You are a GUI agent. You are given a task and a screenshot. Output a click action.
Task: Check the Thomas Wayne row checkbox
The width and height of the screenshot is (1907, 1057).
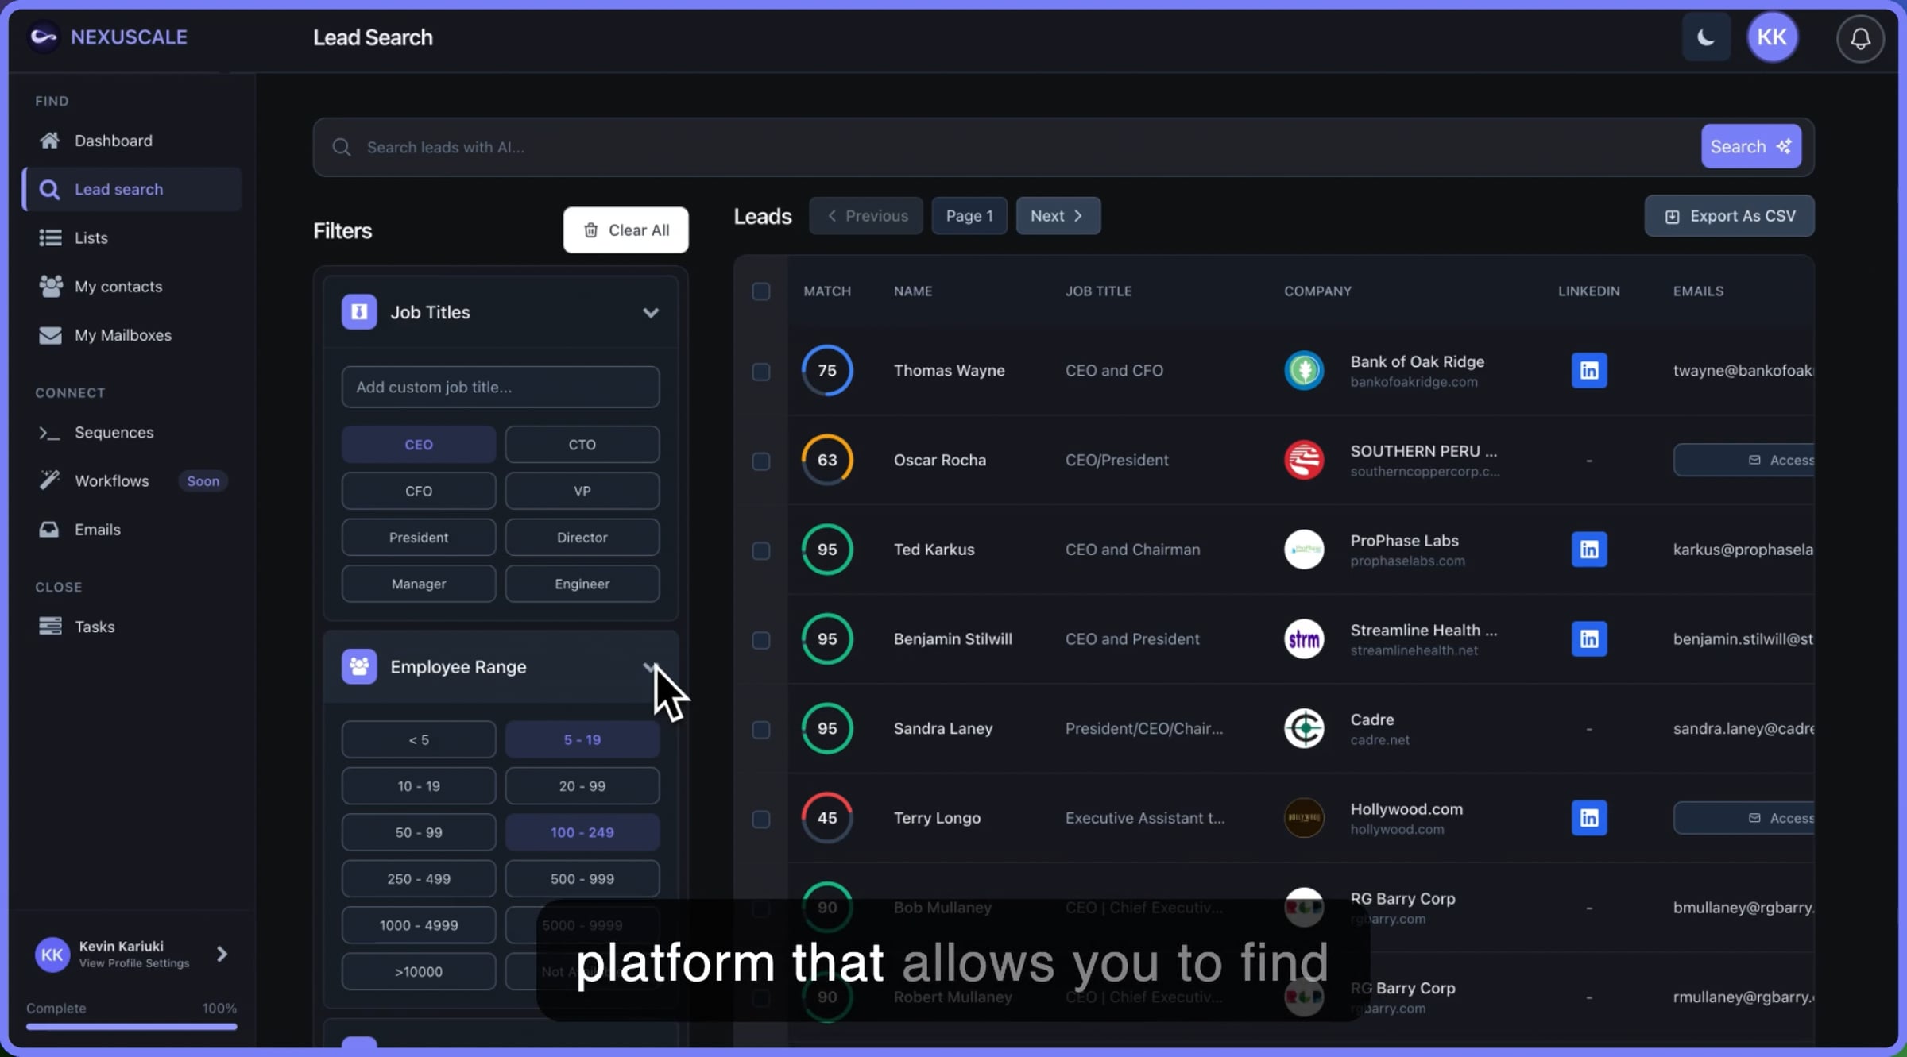tap(761, 372)
